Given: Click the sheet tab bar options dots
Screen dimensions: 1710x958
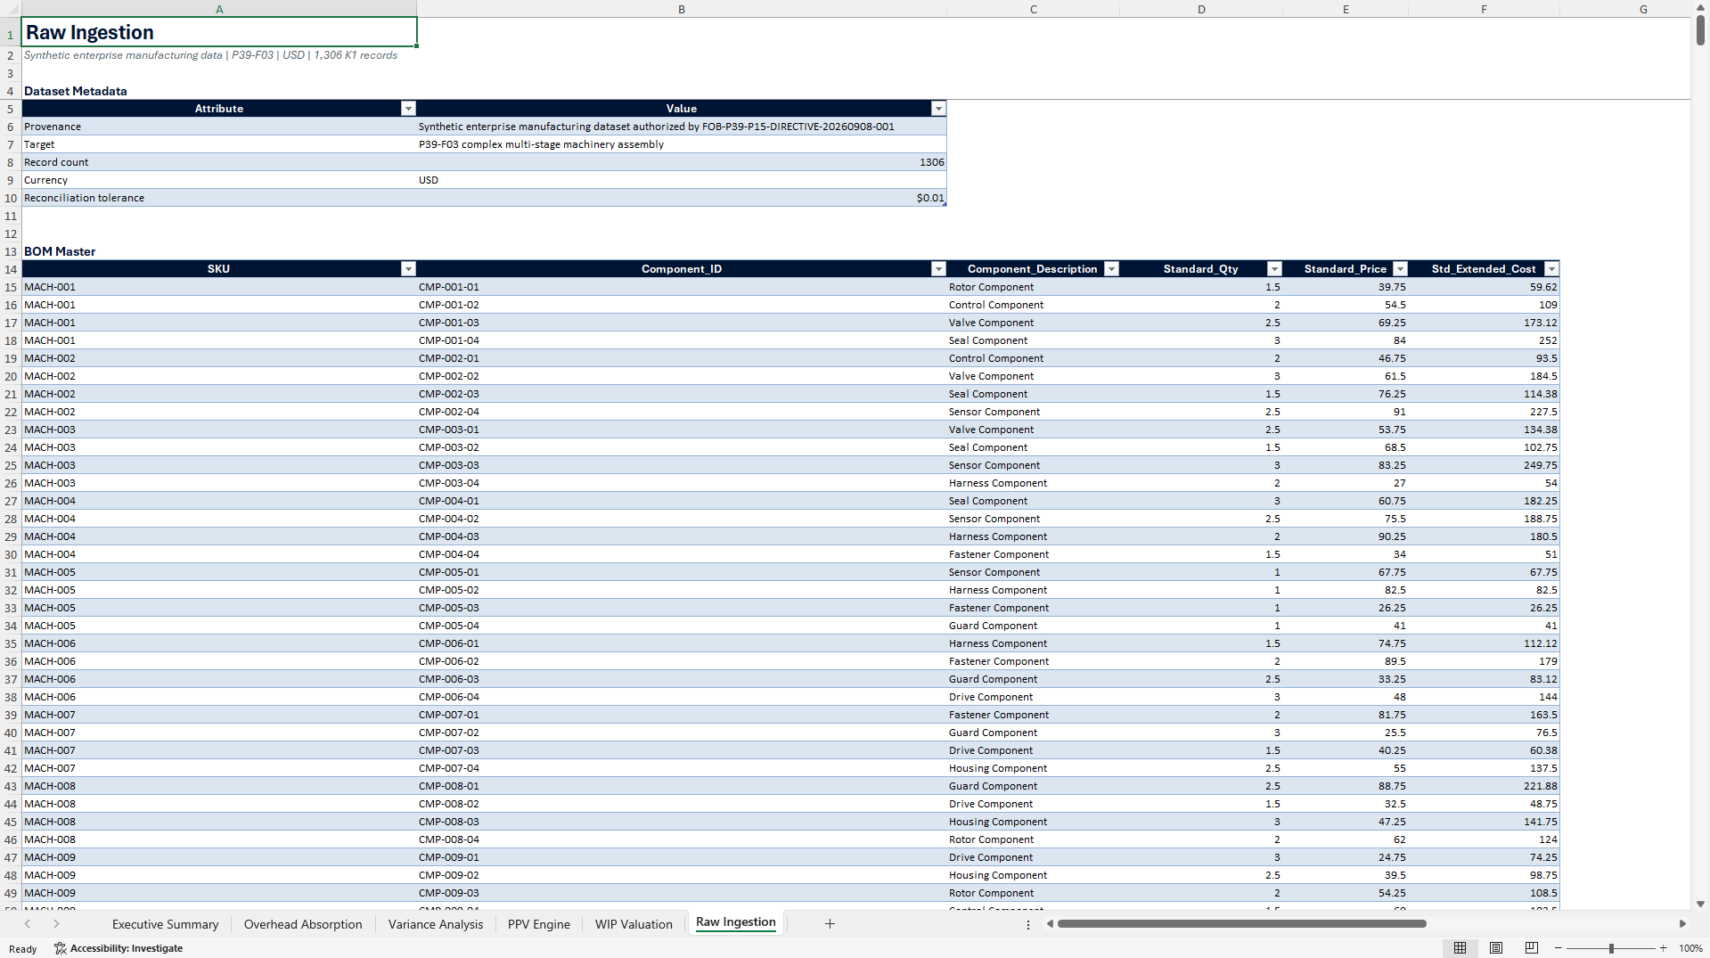Looking at the screenshot, I should point(1027,924).
